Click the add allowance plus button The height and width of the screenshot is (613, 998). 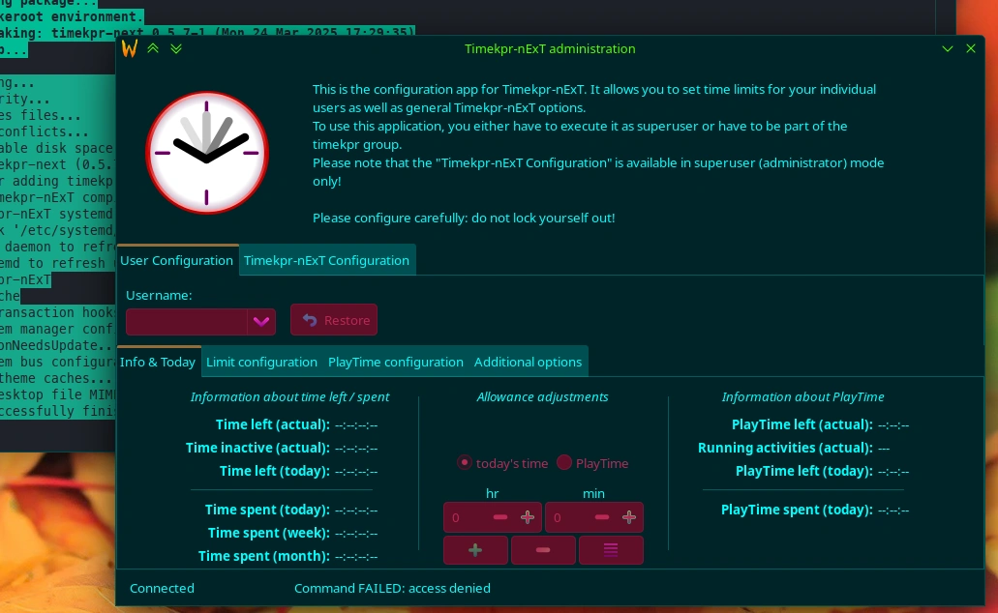pos(475,550)
